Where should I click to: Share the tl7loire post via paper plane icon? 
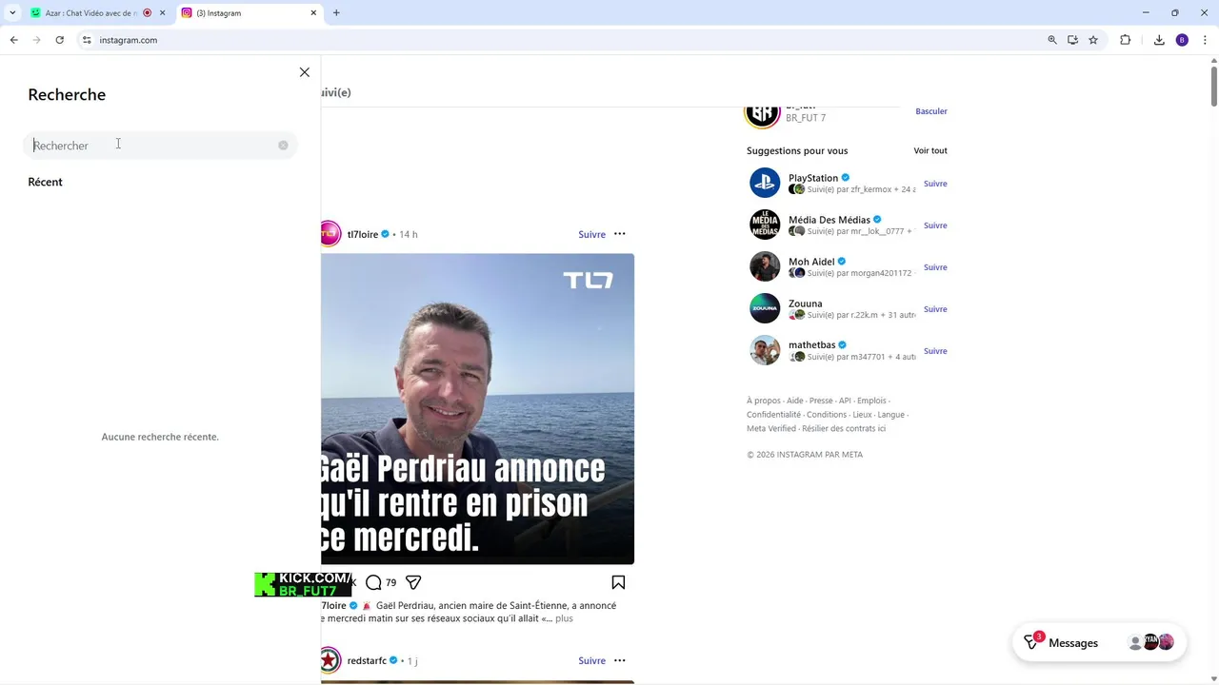pos(413,582)
